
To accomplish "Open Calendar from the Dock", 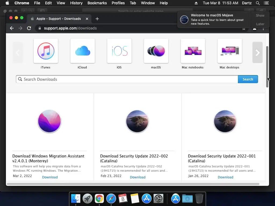I will [x=123, y=199].
